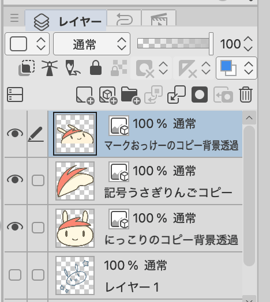Select layer name レイヤー 1

click(x=132, y=287)
